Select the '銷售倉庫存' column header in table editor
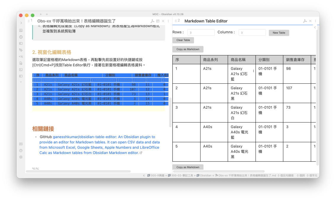The image size is (336, 200). tap(297, 60)
